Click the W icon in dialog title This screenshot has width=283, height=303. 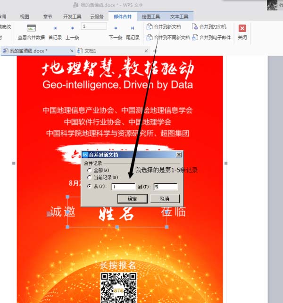[x=85, y=155]
